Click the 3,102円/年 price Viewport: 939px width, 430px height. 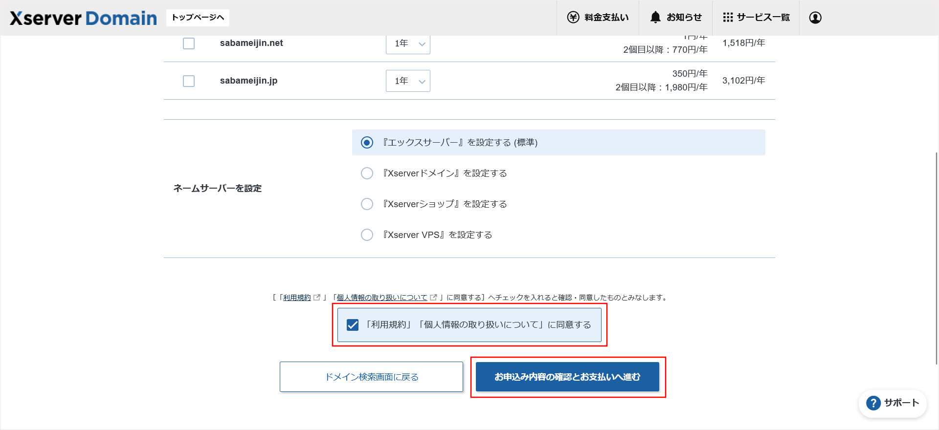pos(744,81)
